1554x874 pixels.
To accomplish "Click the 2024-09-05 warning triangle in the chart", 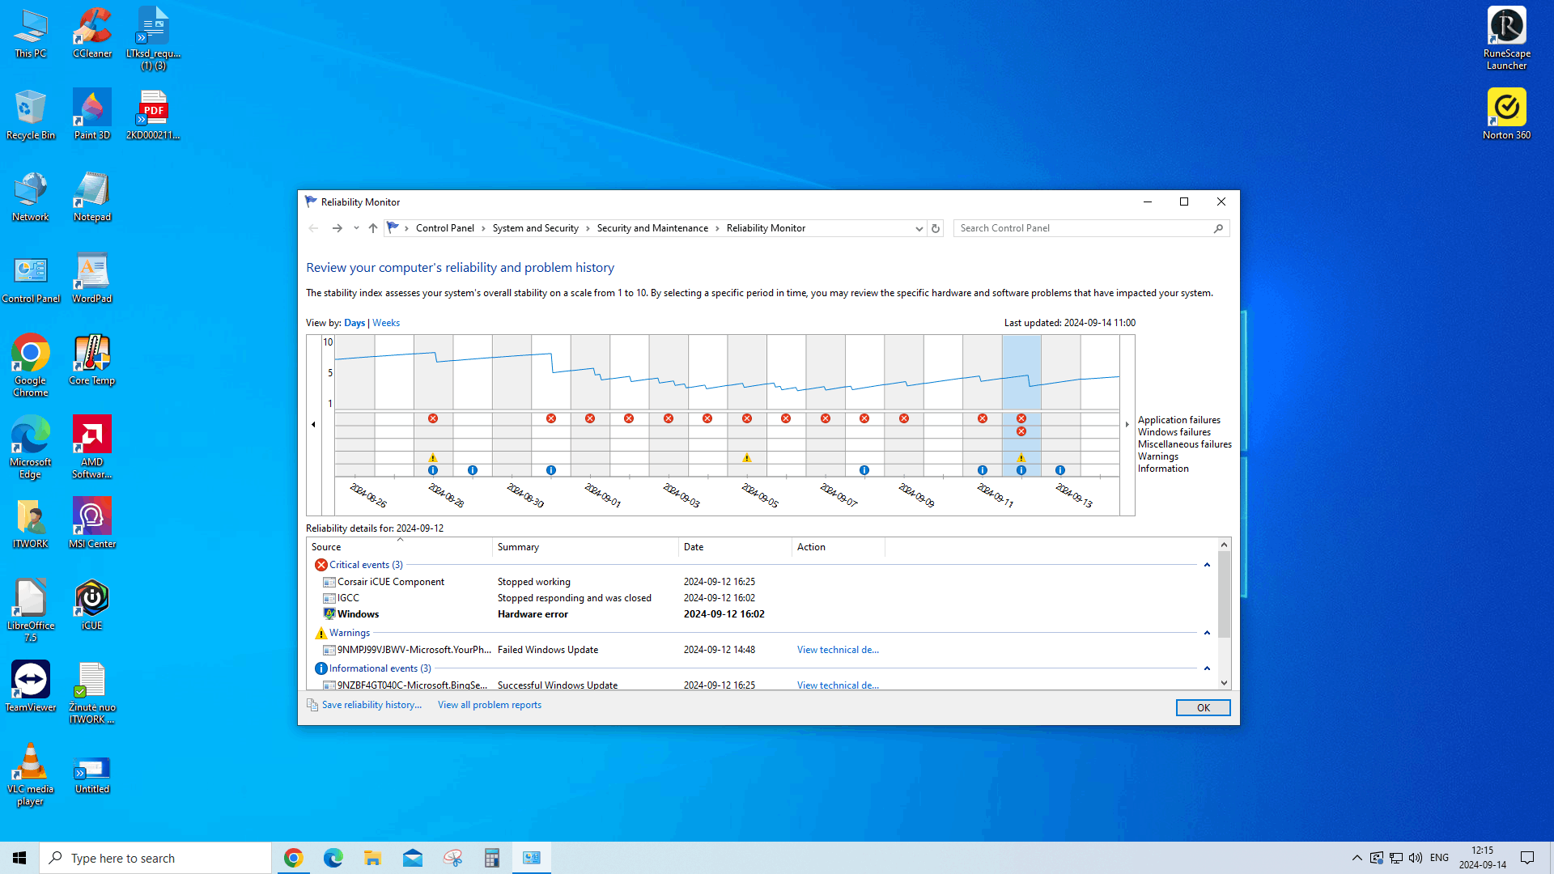I will [747, 458].
